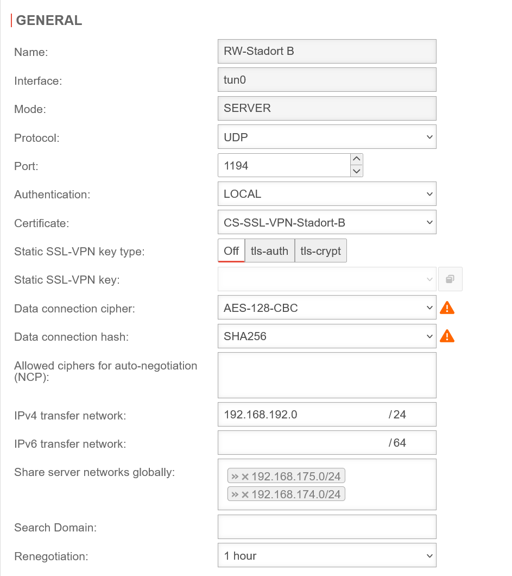The height and width of the screenshot is (576, 512).
Task: Open the Authentication dropdown showing LOCAL
Action: click(327, 194)
